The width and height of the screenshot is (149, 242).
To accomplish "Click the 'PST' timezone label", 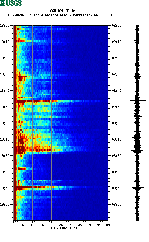I will [x=6, y=15].
